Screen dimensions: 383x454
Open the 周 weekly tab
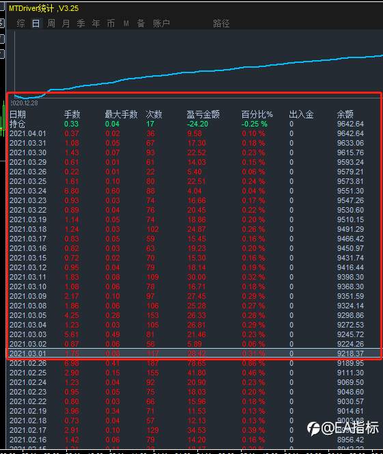tap(51, 23)
